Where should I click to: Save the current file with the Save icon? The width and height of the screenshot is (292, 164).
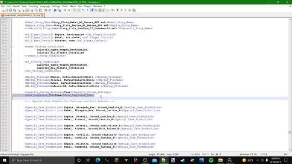[x=10, y=10]
